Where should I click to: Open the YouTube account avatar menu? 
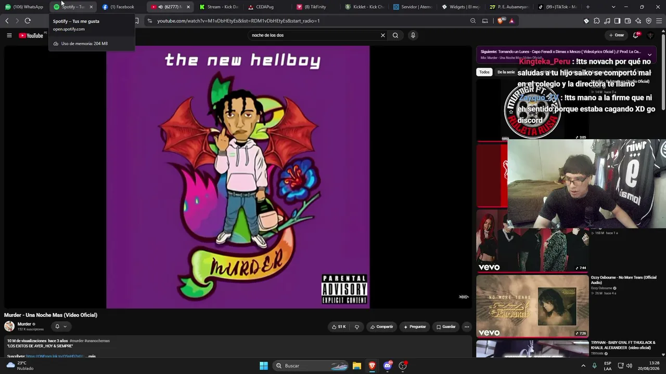(650, 35)
